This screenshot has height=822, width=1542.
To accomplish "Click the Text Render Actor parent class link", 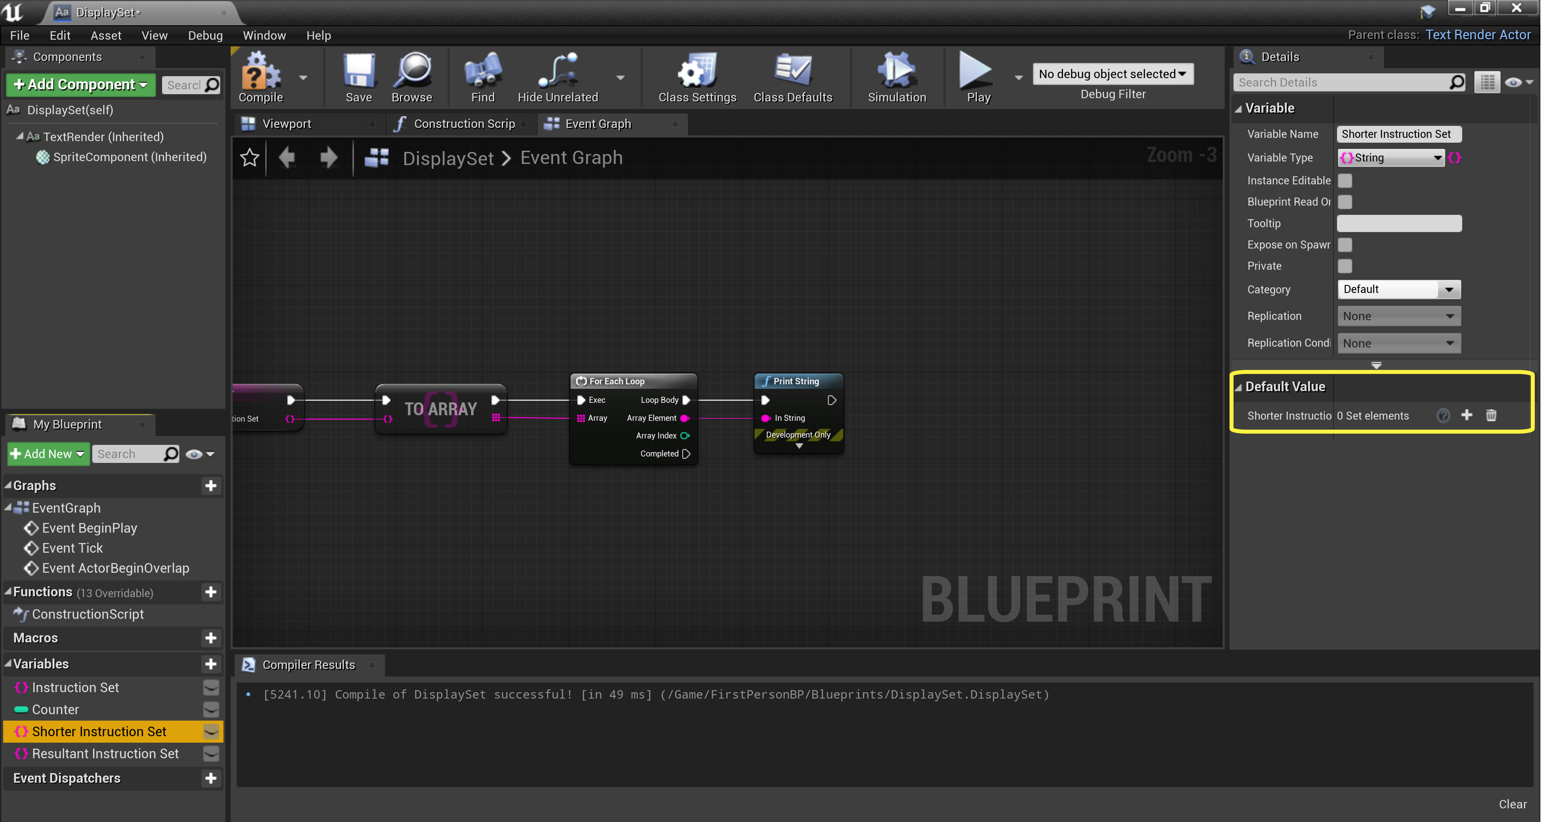I will 1478,35.
